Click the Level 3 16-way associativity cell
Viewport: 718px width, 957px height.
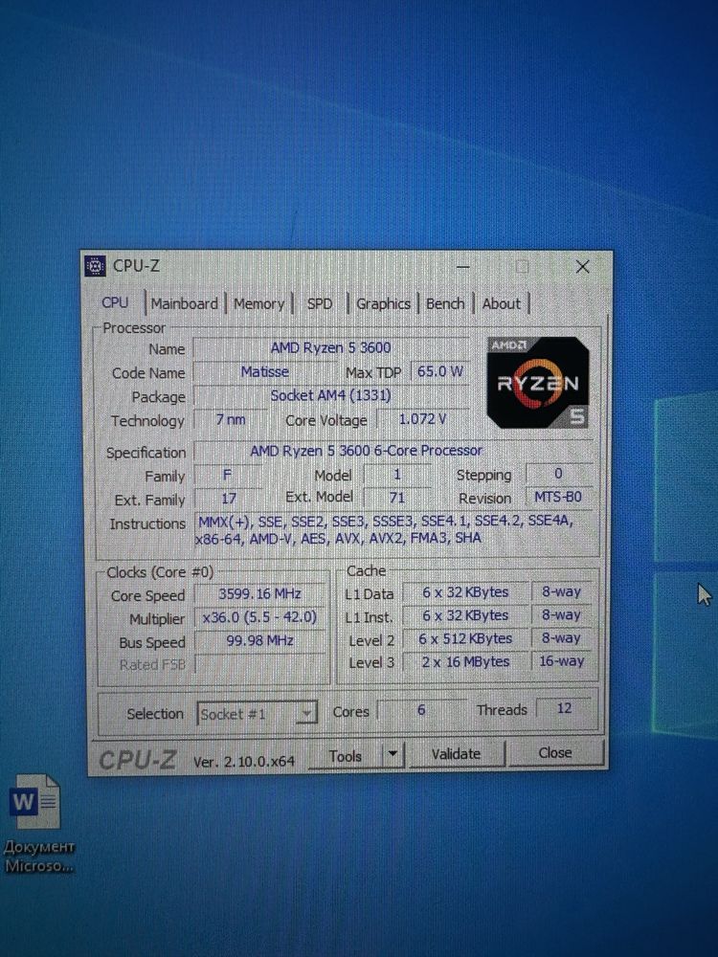[561, 660]
